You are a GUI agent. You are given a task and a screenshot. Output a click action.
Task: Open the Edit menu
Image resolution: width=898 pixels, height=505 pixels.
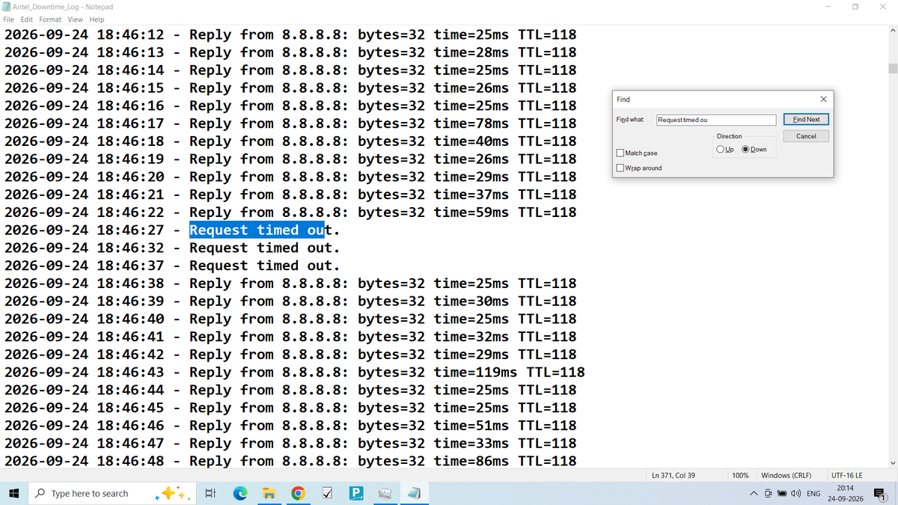[27, 19]
